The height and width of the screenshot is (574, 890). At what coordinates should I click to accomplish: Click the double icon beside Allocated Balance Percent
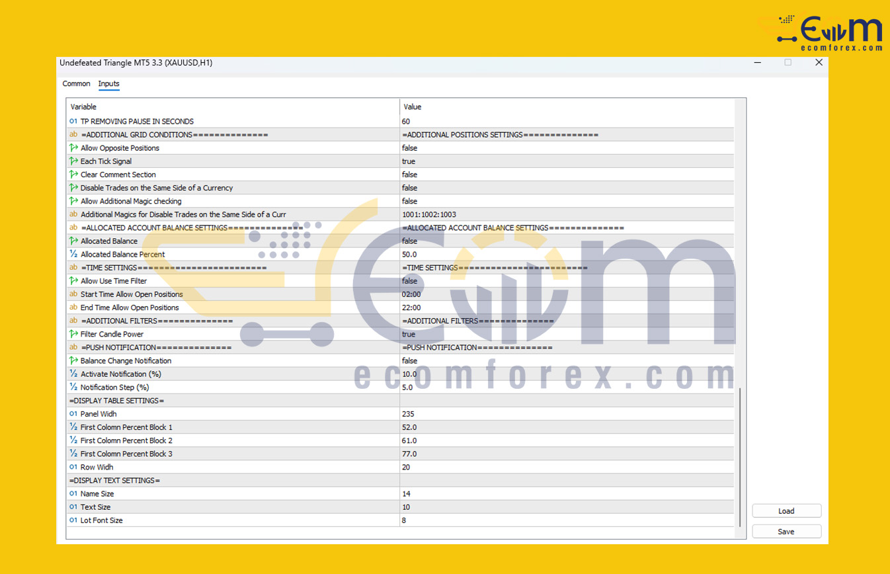point(73,254)
